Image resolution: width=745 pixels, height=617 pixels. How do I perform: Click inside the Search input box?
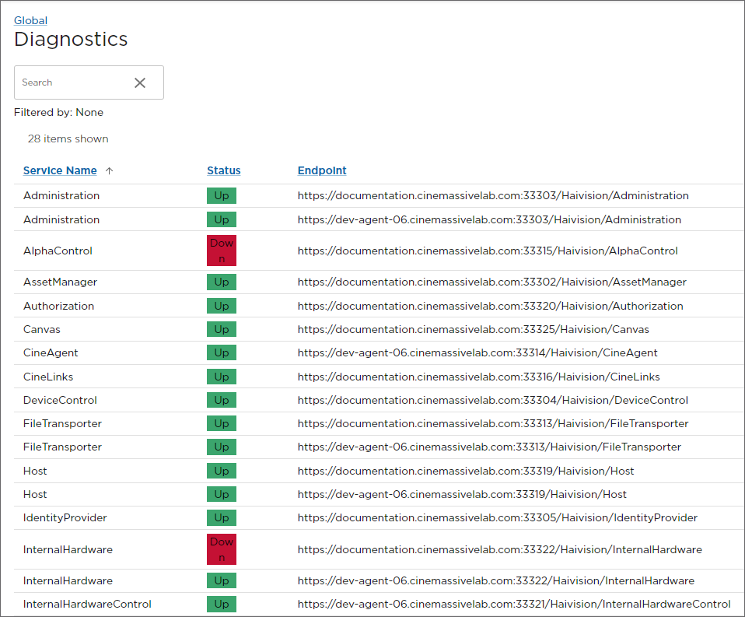70,82
